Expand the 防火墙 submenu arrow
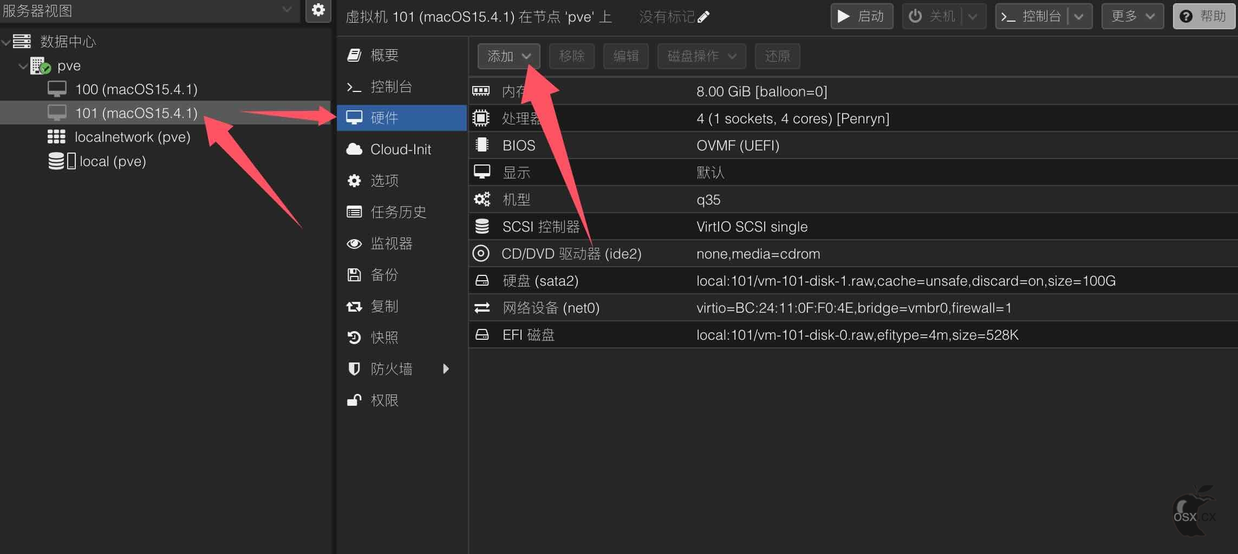 (x=446, y=369)
